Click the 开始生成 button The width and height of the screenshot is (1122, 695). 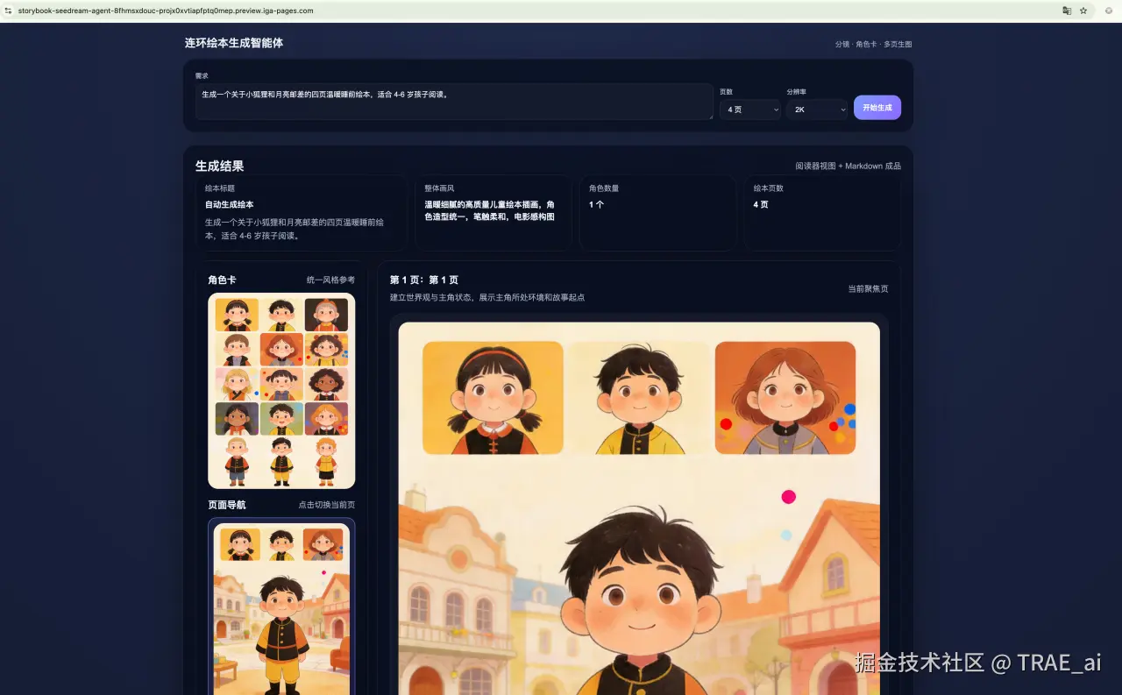(877, 107)
